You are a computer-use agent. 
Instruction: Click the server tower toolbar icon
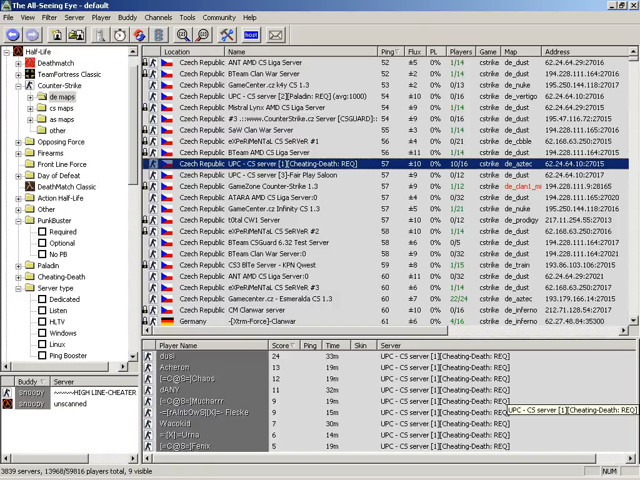pos(100,35)
